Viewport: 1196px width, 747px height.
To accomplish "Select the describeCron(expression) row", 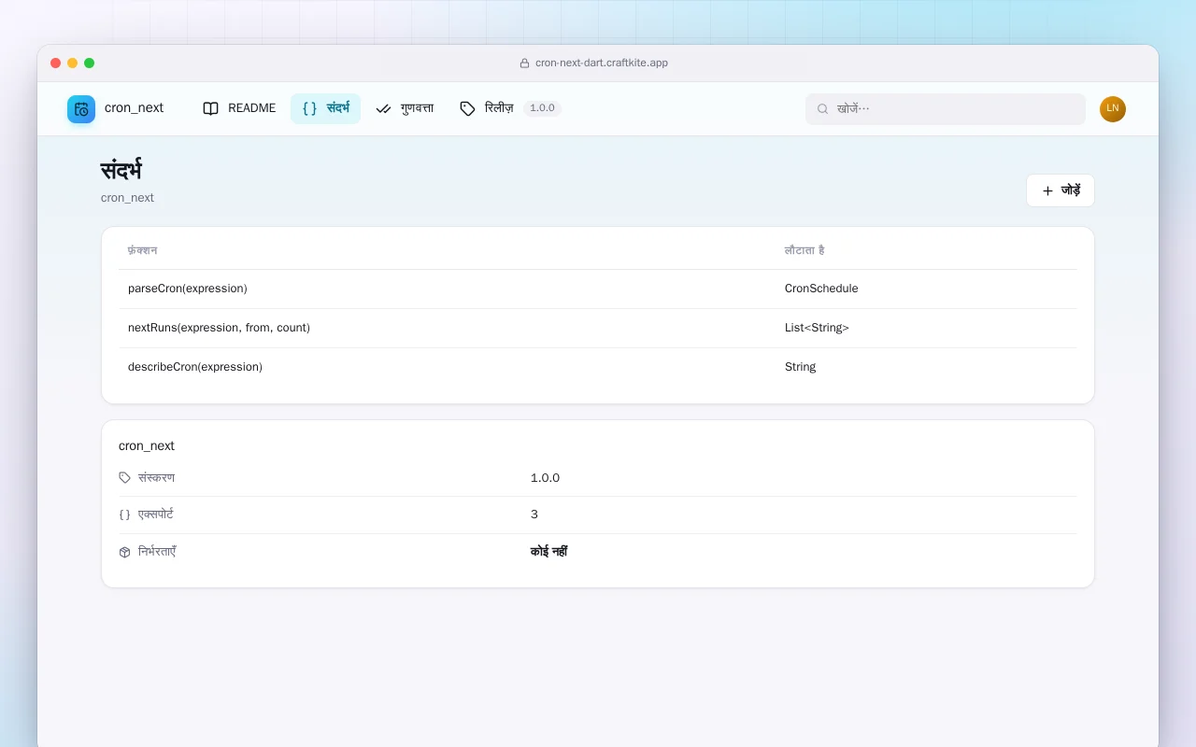I will pyautogui.click(x=598, y=367).
